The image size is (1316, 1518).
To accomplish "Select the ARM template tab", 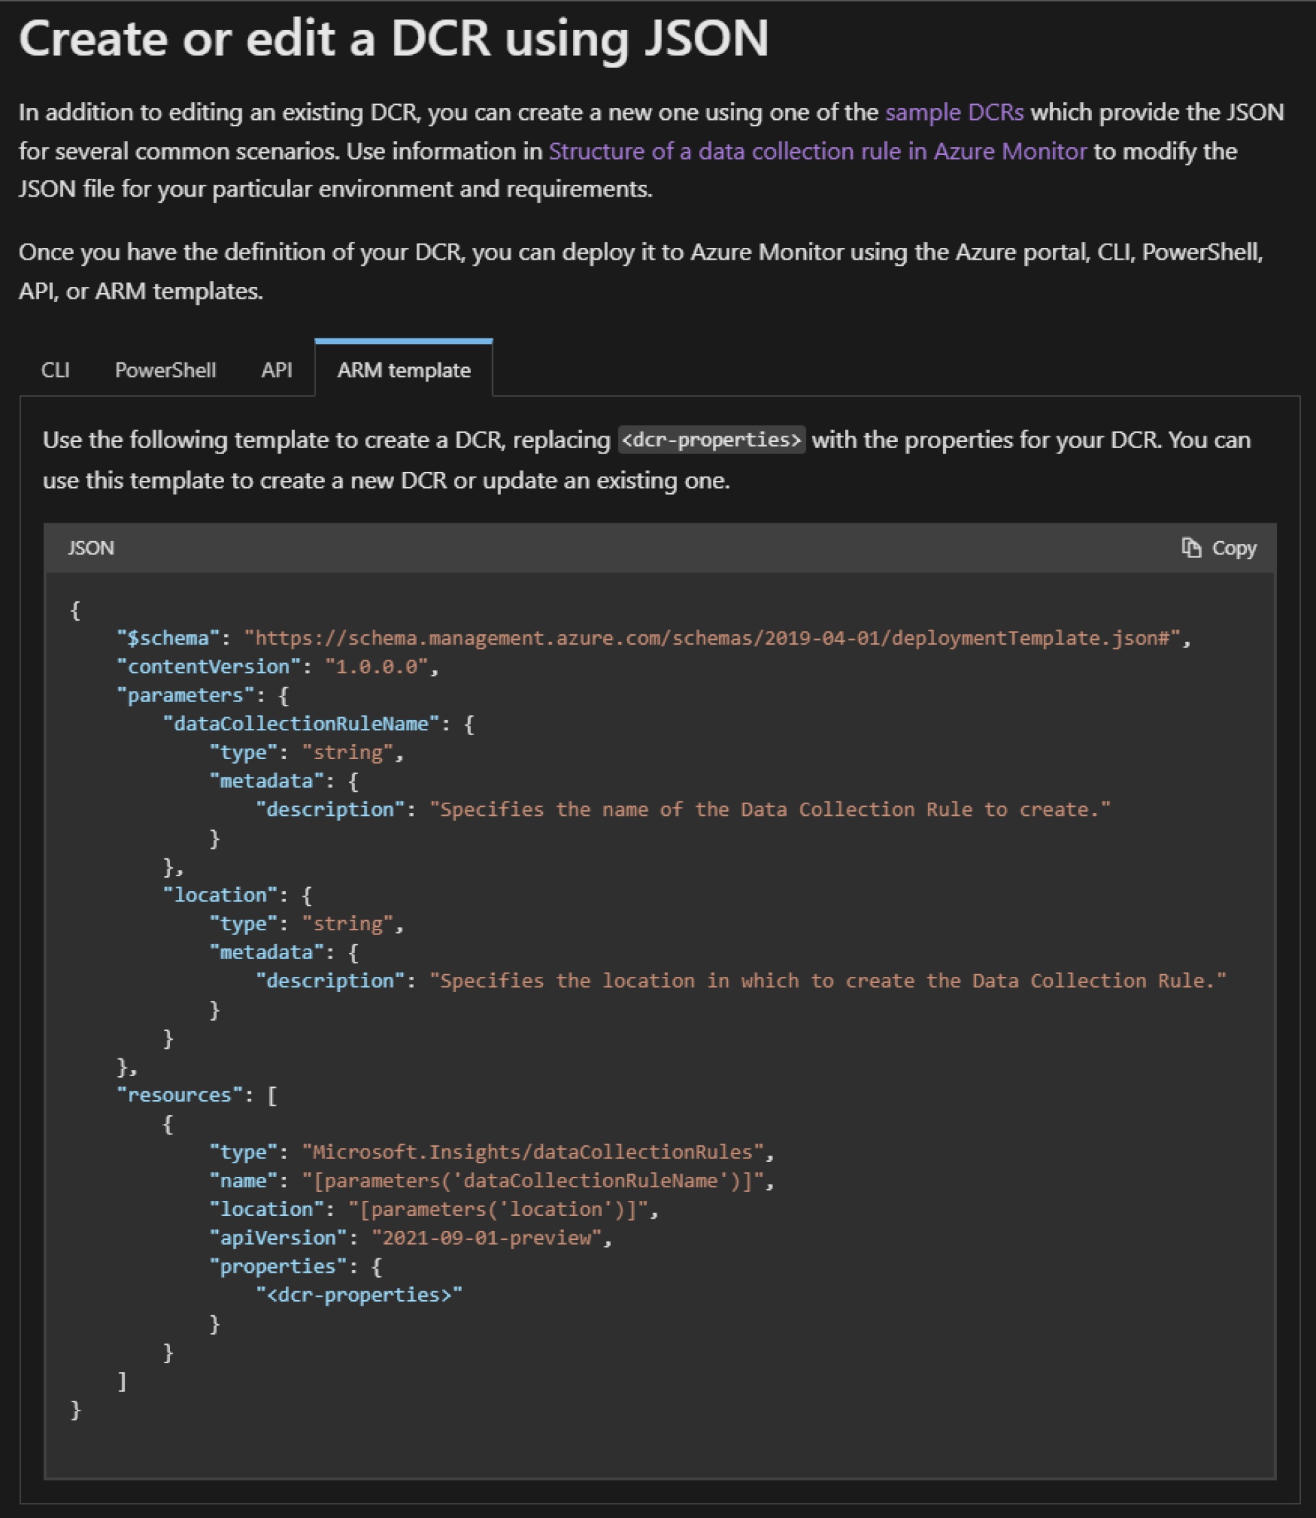I will click(x=404, y=369).
